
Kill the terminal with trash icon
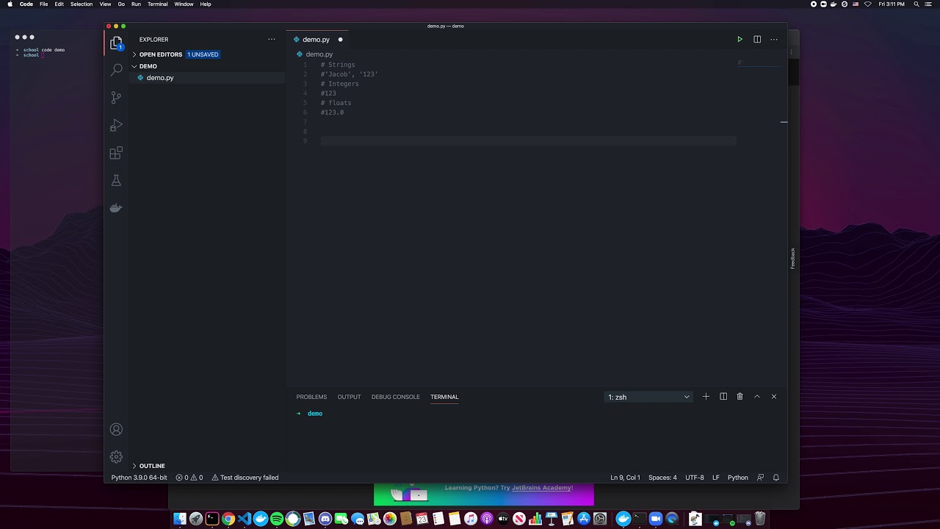[x=740, y=397]
